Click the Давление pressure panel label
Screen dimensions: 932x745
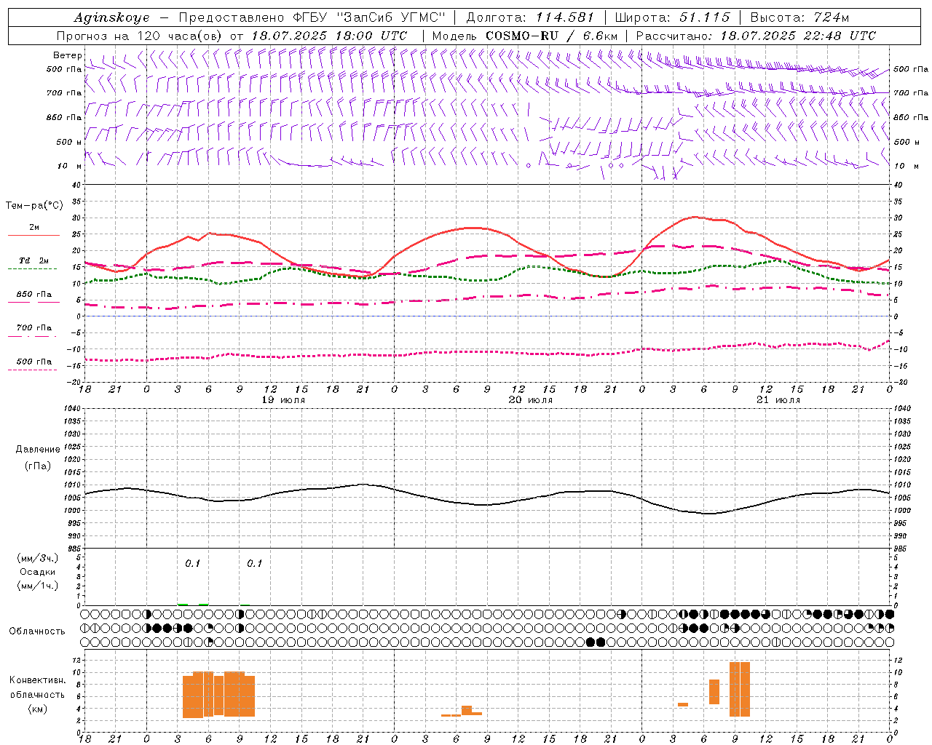38,450
